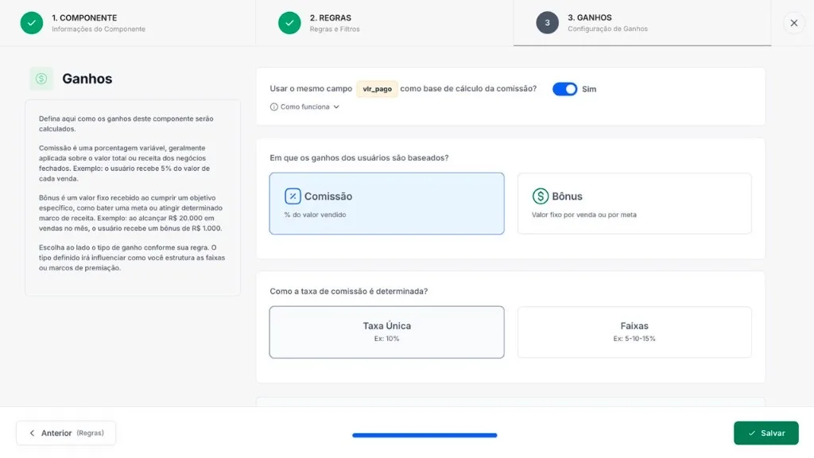The width and height of the screenshot is (814, 458).
Task: Click the 'Ex: 10%' example text
Action: coord(387,339)
